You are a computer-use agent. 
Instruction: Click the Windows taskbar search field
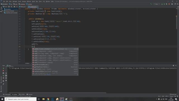click(x=20, y=99)
